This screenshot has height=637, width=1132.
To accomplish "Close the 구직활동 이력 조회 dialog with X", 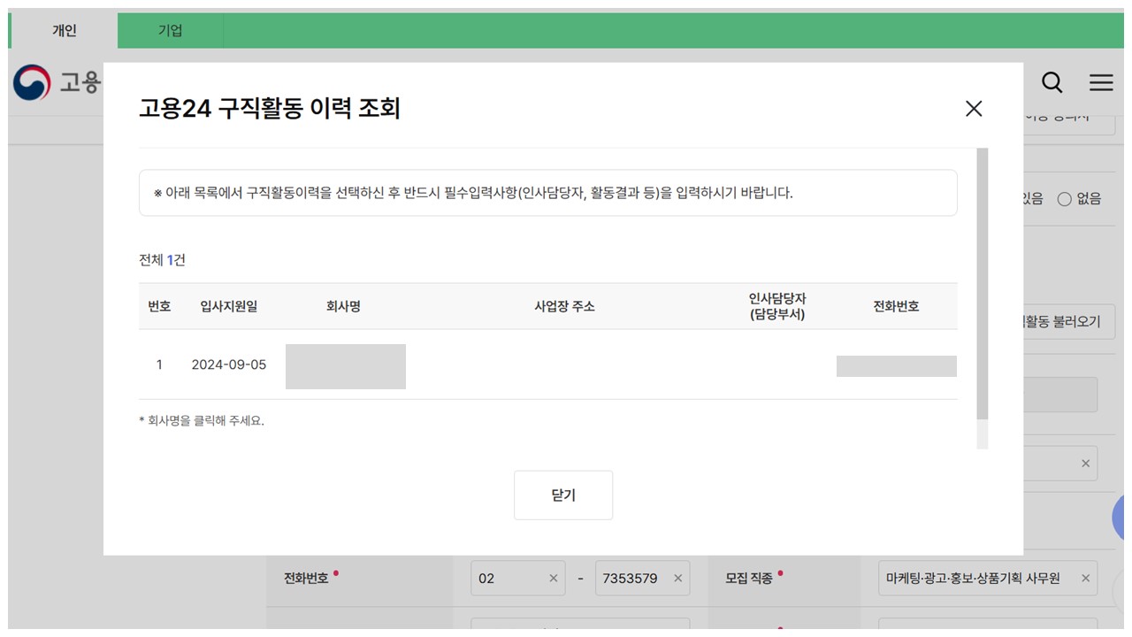I will click(974, 109).
